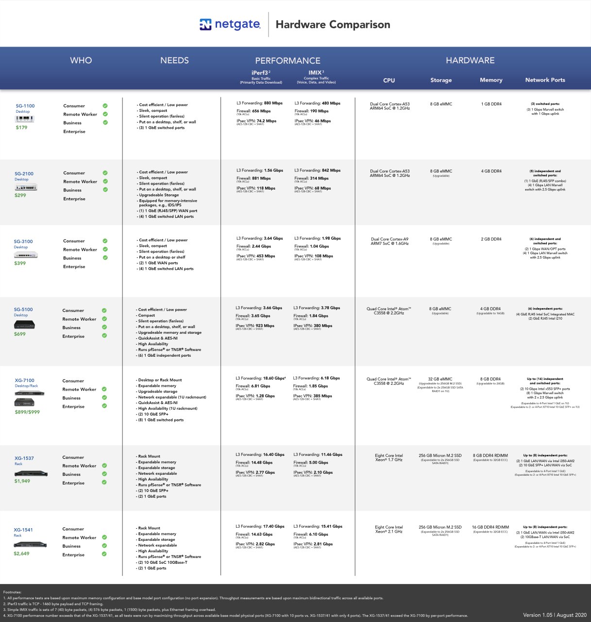
Task: Click SG-5100 Enterprise green checkmark
Action: point(104,336)
